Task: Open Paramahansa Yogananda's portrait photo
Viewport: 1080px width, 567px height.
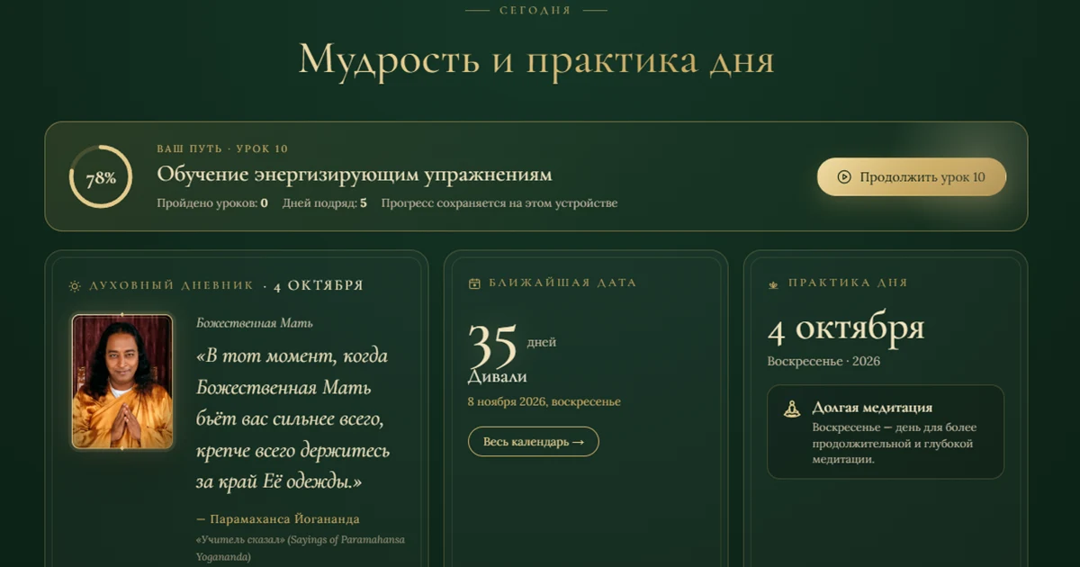Action: (x=122, y=382)
